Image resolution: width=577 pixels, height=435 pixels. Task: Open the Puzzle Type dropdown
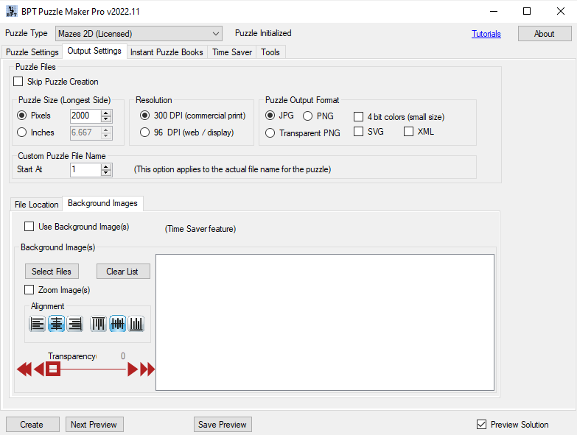(x=139, y=33)
